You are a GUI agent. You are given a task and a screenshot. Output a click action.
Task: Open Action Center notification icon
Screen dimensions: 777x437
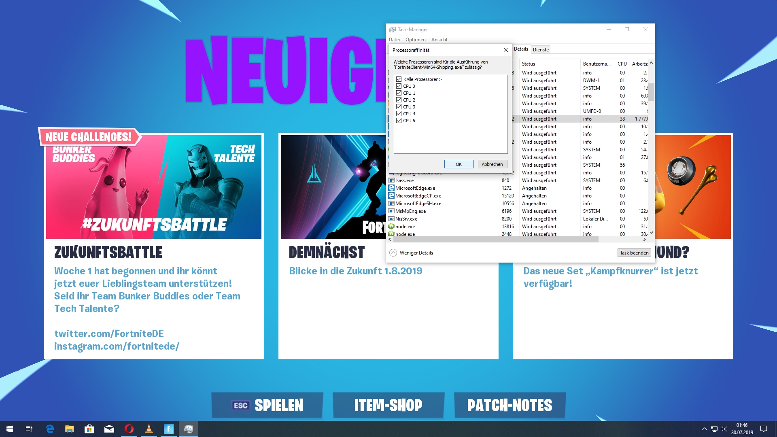pyautogui.click(x=764, y=429)
